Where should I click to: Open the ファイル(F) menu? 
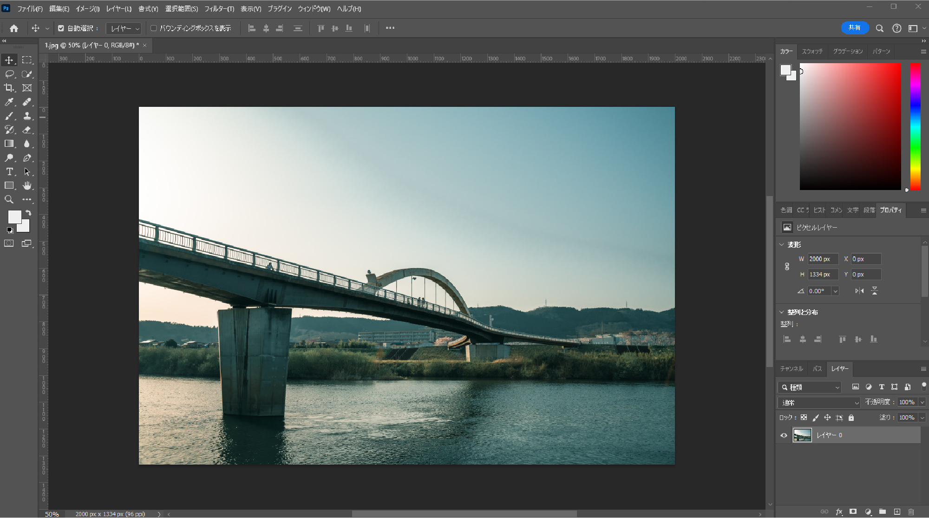pos(30,9)
